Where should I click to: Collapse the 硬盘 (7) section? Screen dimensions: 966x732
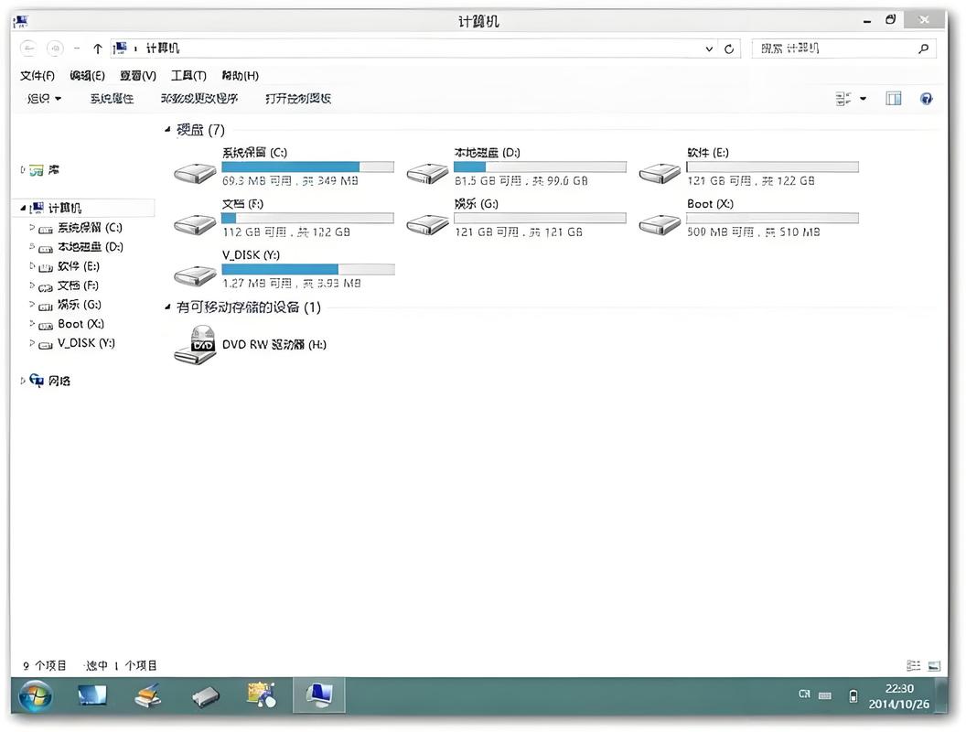167,130
